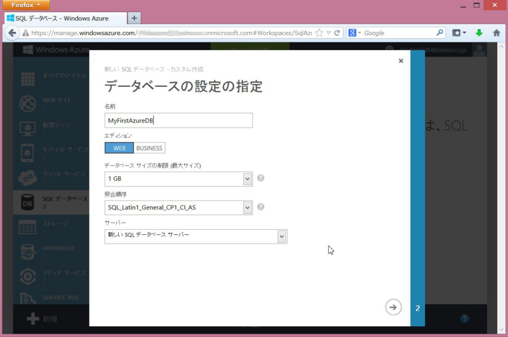Open すべてのアイテム in Azure sidebar
Screen dimensions: 508x337
pyautogui.click(x=51, y=78)
